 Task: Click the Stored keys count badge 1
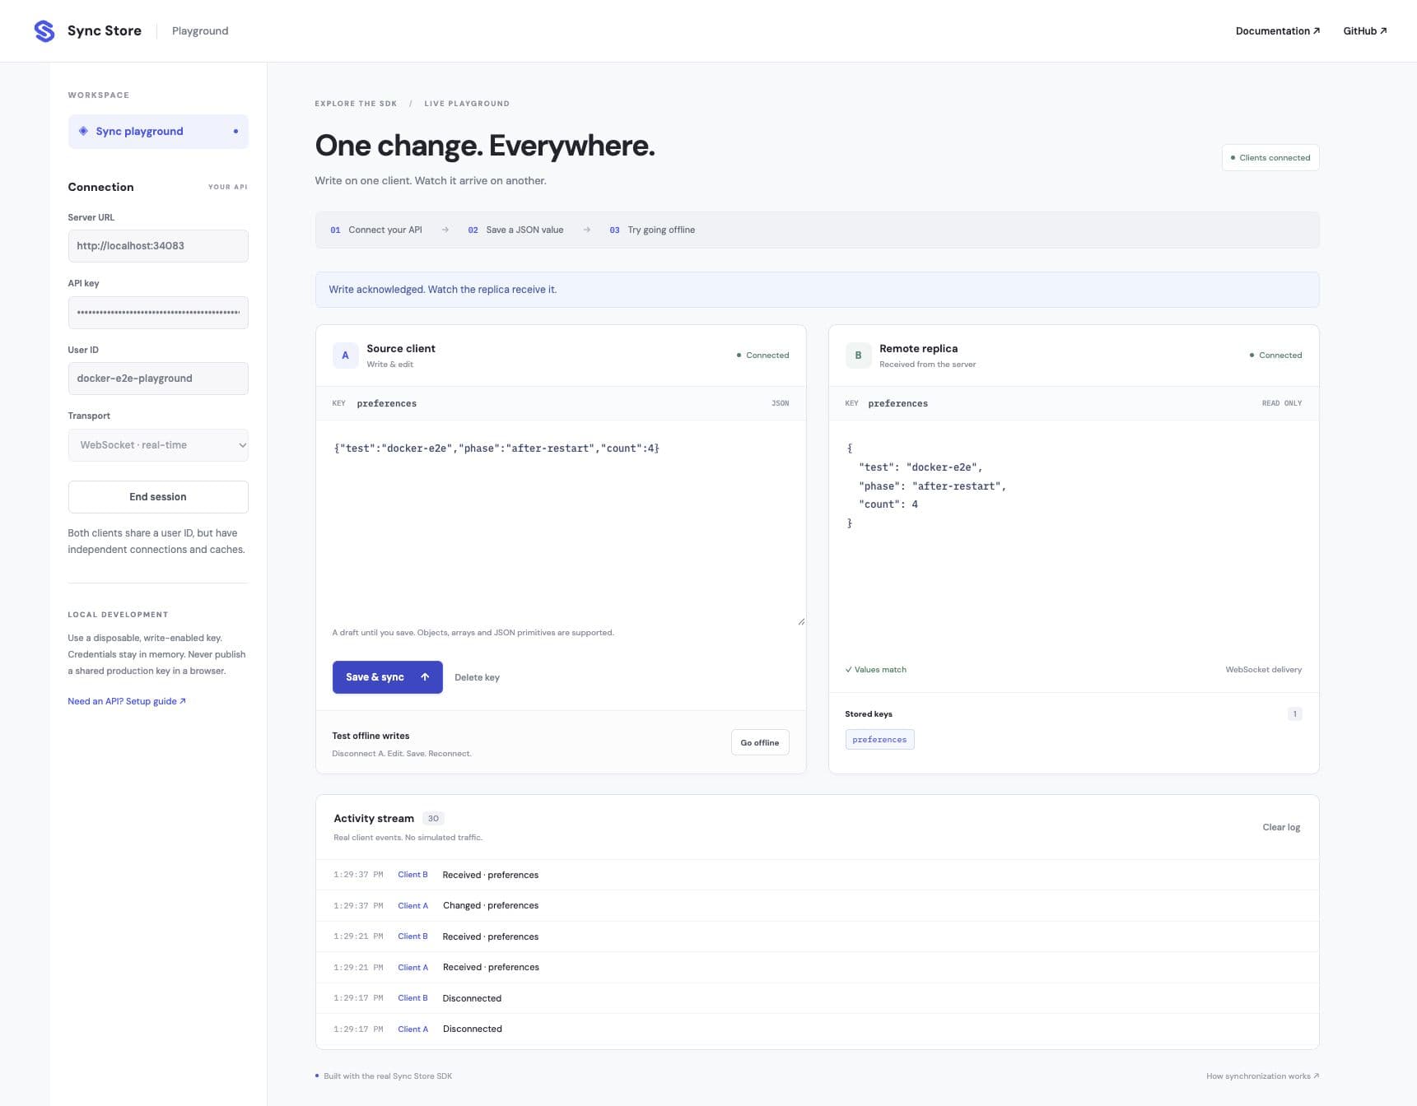click(1295, 714)
